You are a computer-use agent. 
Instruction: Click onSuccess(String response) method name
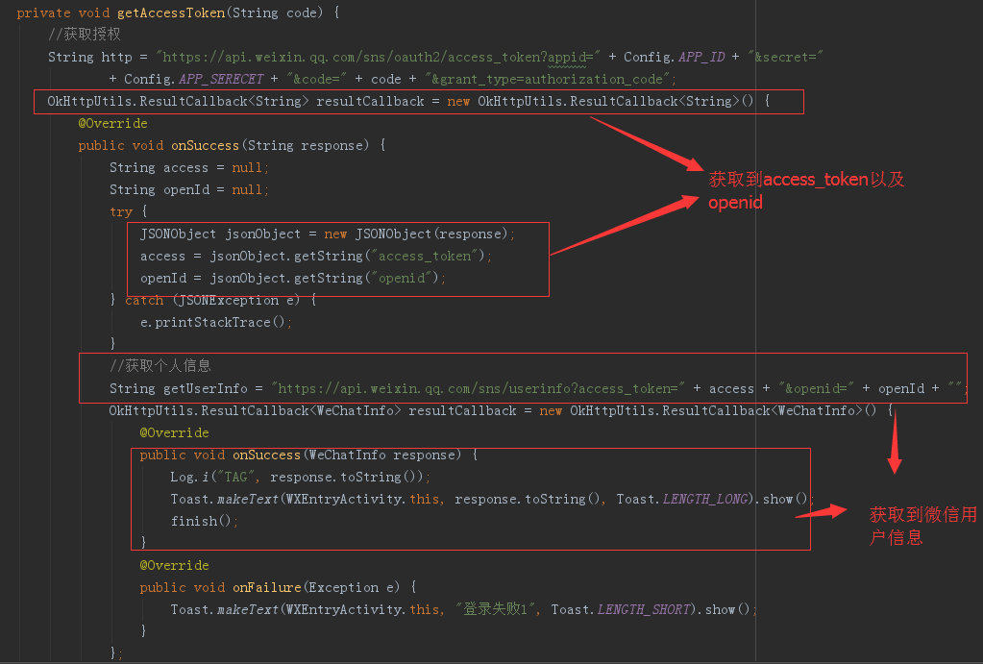205,145
